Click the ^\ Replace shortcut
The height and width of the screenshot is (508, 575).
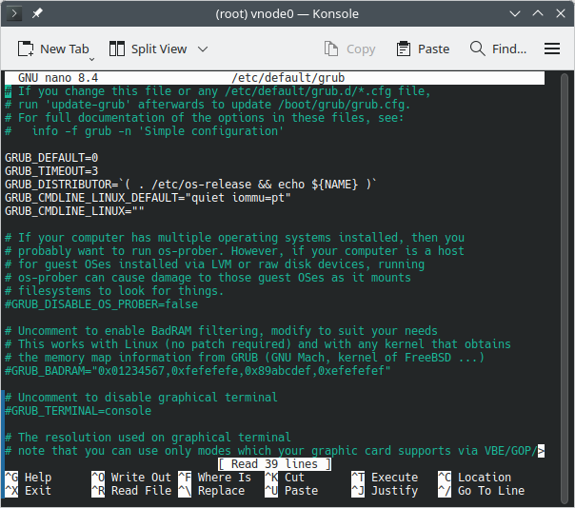(x=211, y=491)
